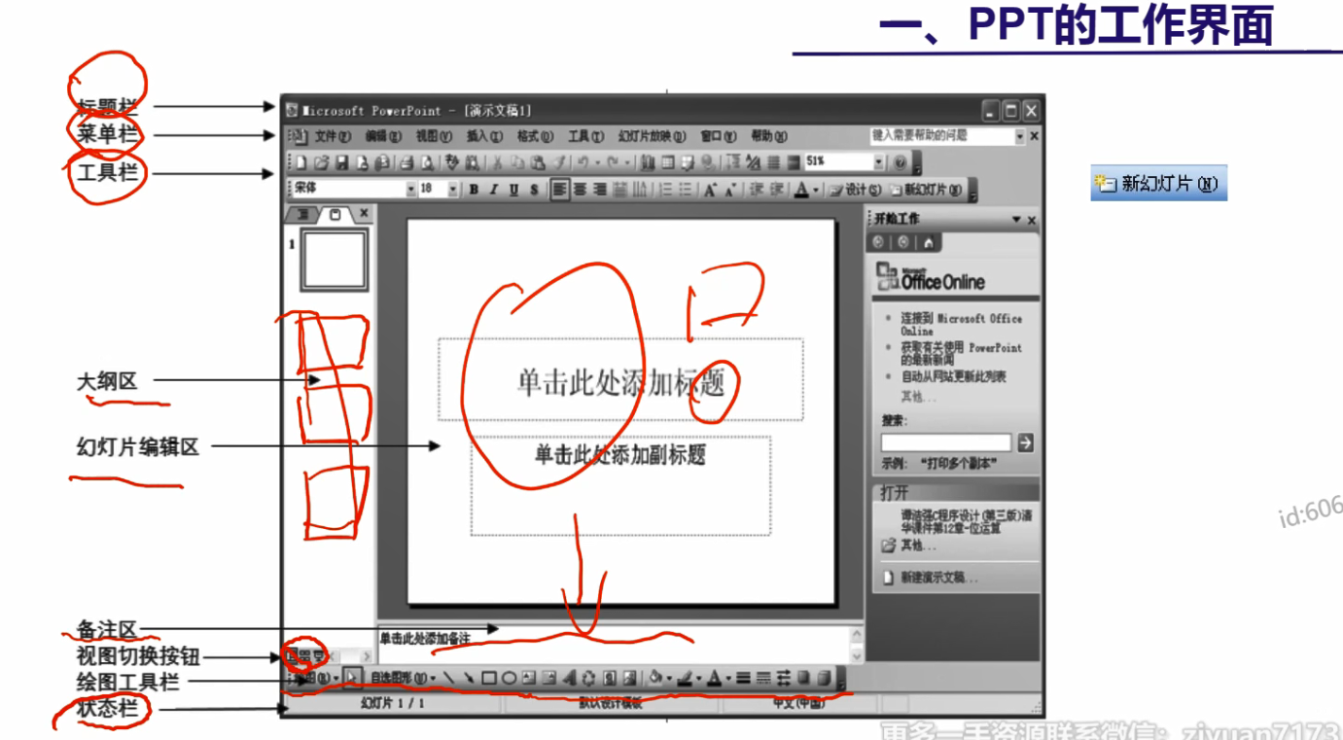Open the 帮助 menu
This screenshot has width=1343, height=740.
click(769, 137)
